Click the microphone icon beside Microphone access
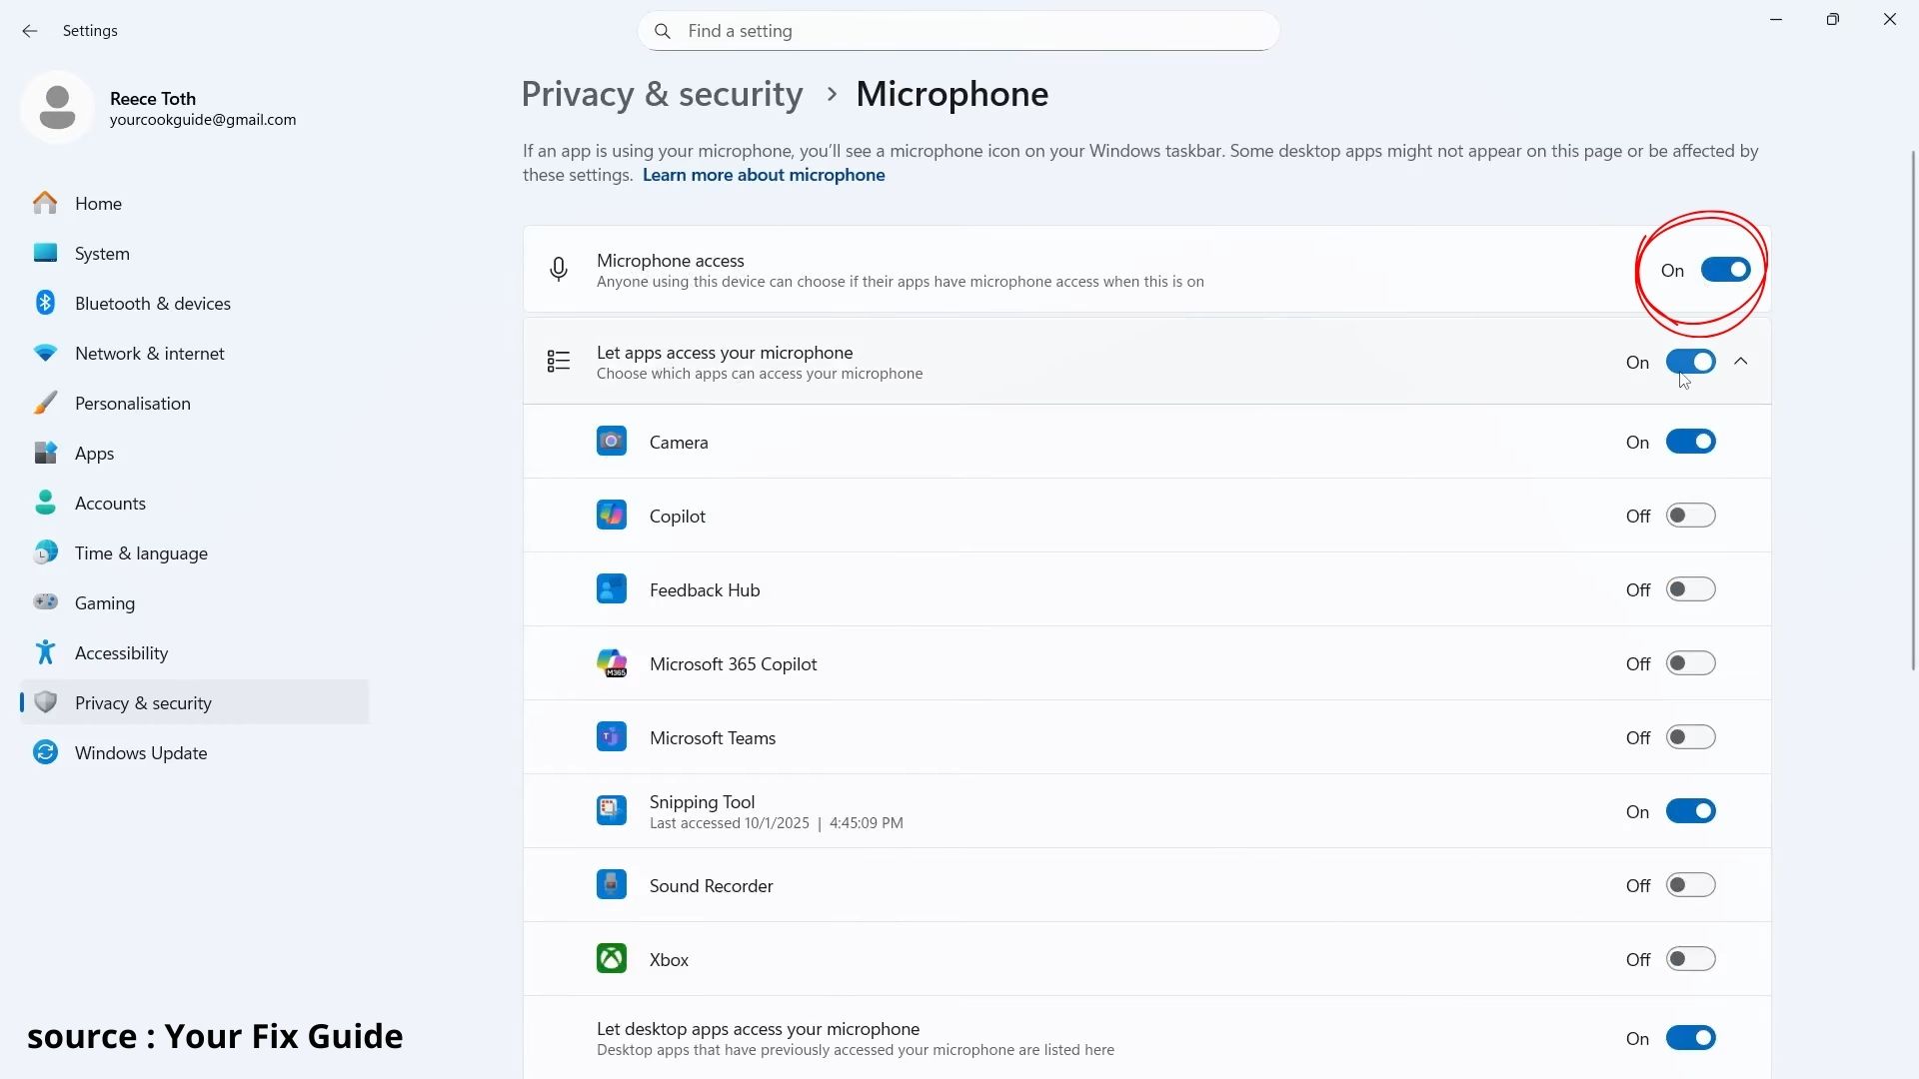This screenshot has width=1919, height=1079. tap(559, 270)
